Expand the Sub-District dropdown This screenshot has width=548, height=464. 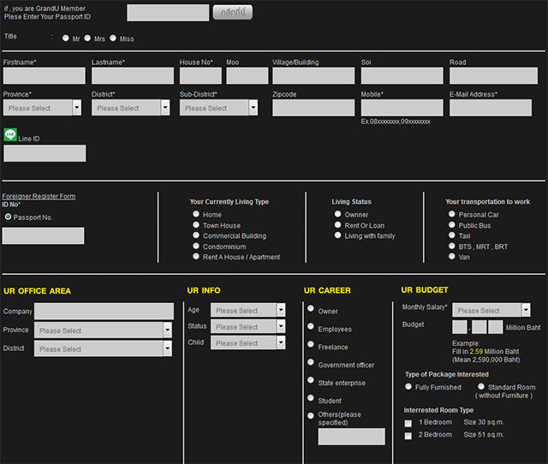pyautogui.click(x=217, y=108)
